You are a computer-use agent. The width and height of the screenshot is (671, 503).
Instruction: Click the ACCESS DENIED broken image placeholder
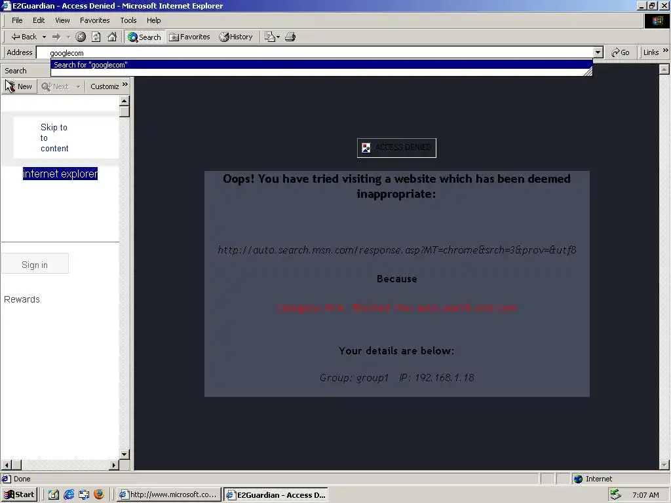pos(396,147)
